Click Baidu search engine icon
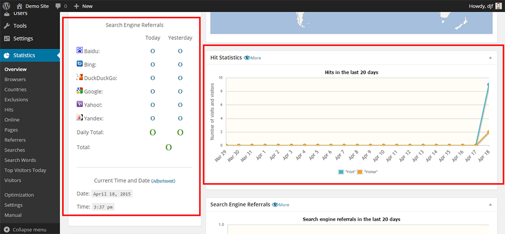Viewport: 505px width, 234px height. click(x=79, y=50)
